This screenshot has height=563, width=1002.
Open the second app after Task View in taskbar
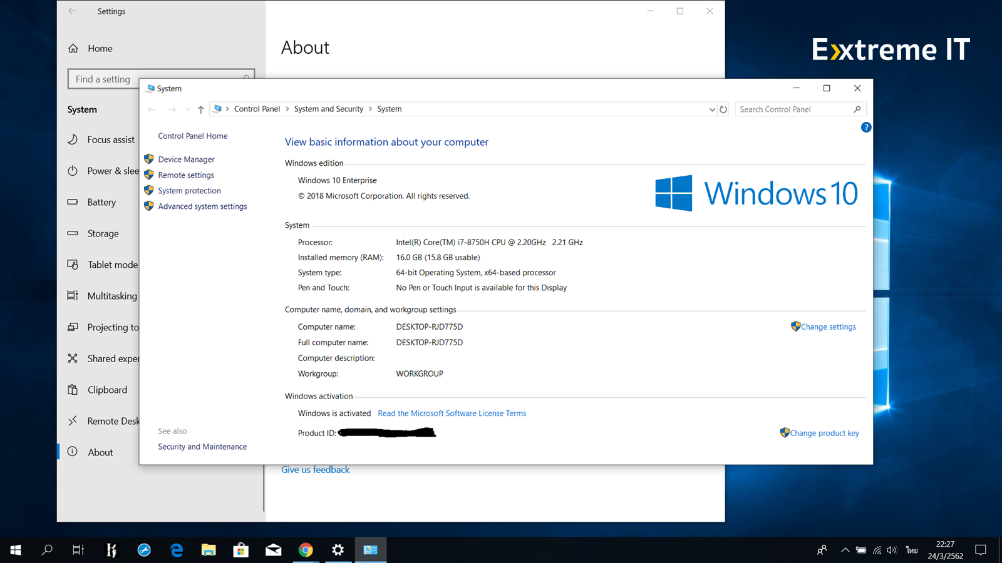tap(144, 550)
